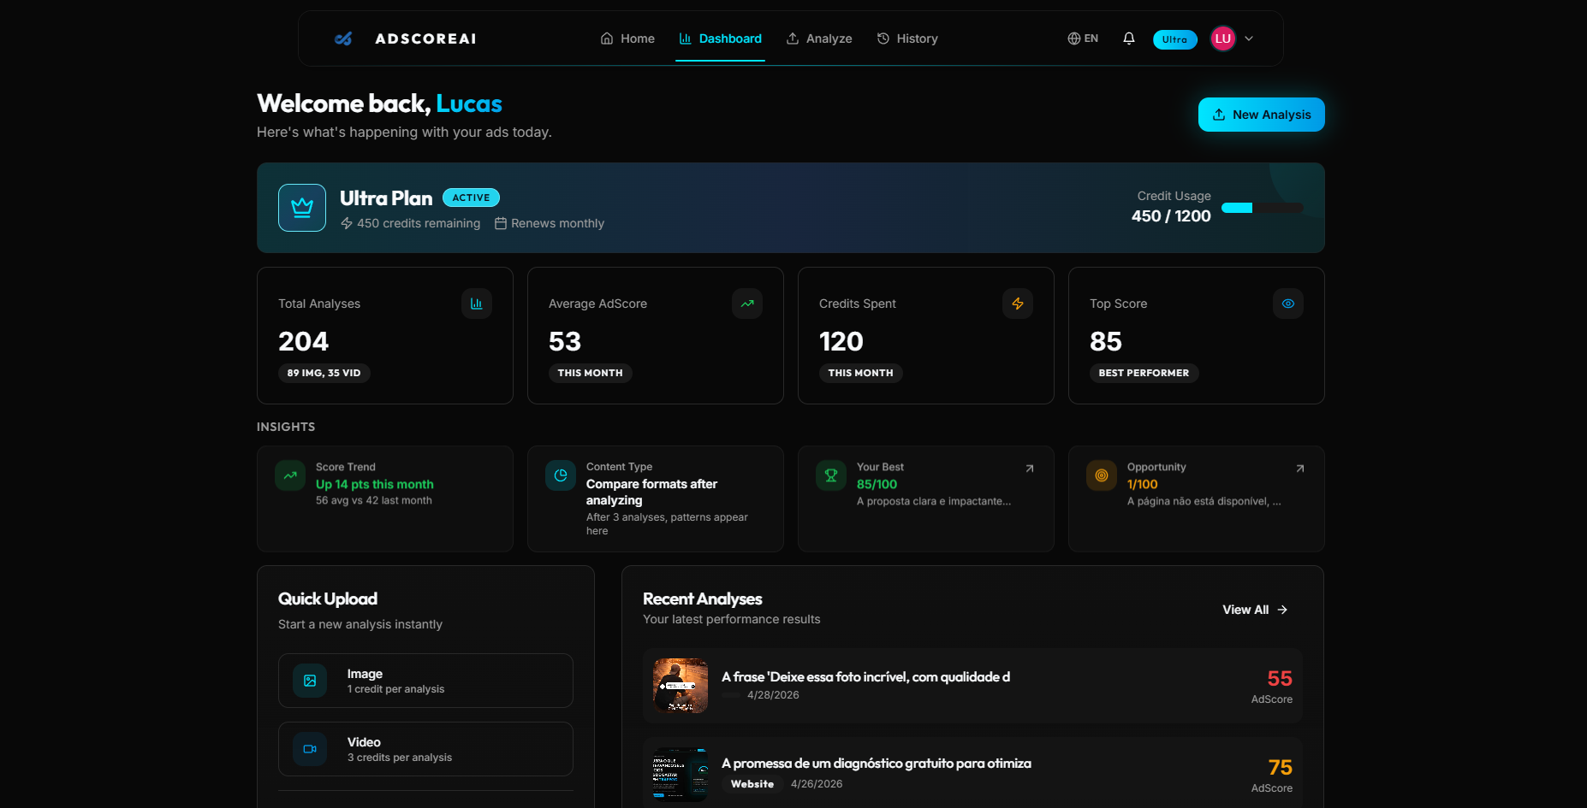Click the trend arrow icon on Average AdScore card
This screenshot has height=808, width=1587.
(746, 303)
